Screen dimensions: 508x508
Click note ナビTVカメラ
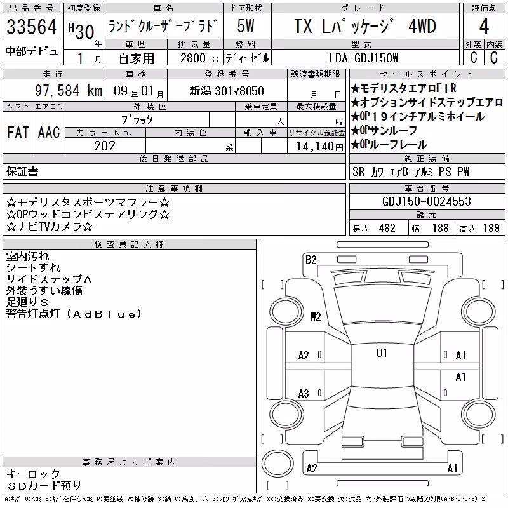coord(50,226)
